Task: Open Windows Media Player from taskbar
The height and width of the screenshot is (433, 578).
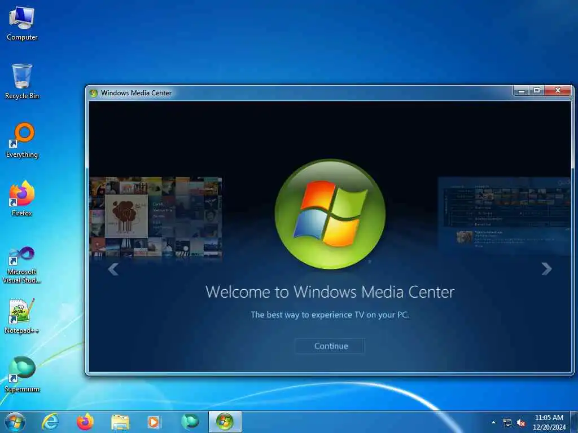Action: [x=155, y=422]
